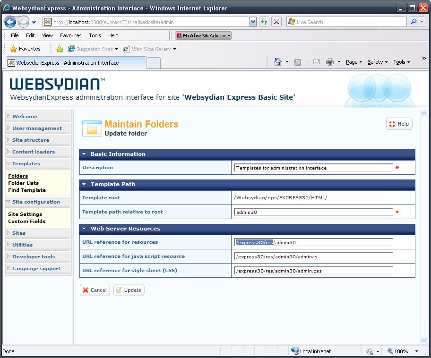Click the Favorites star button
This screenshot has height=358, width=431.
pos(26,49)
